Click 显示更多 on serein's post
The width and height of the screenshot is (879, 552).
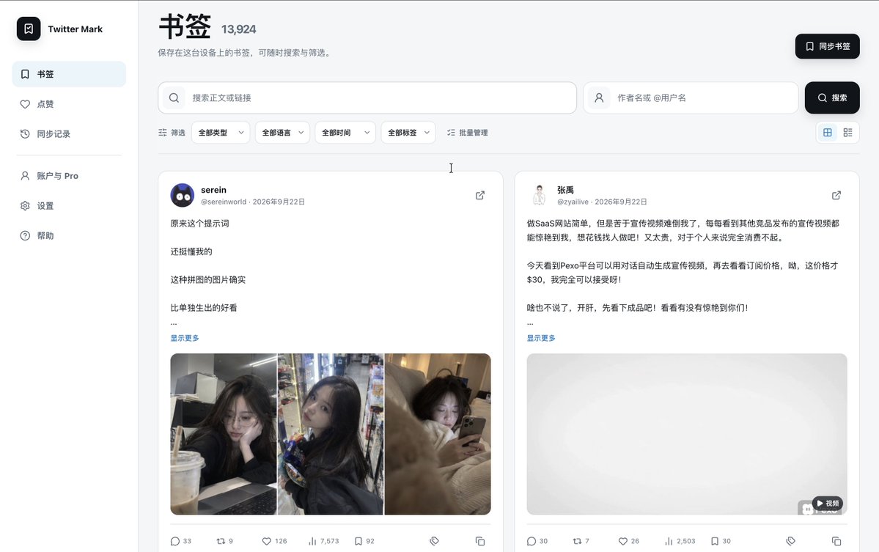185,338
